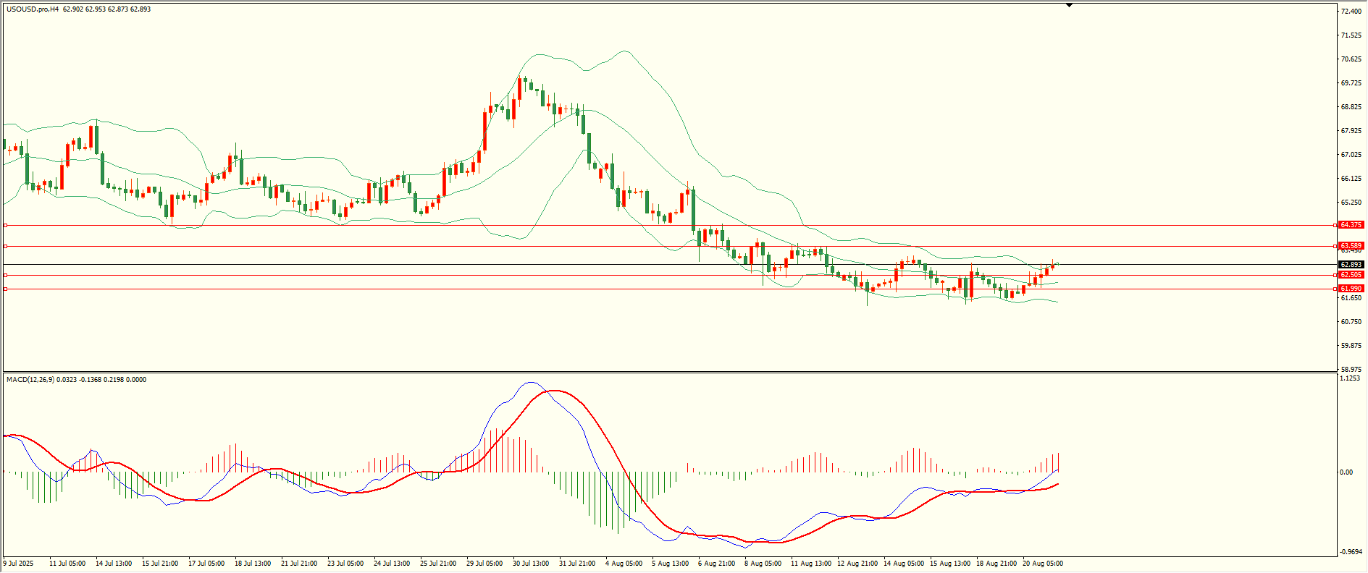
Task: Click the MACD scale value 1.1253
Action: pyautogui.click(x=1350, y=378)
